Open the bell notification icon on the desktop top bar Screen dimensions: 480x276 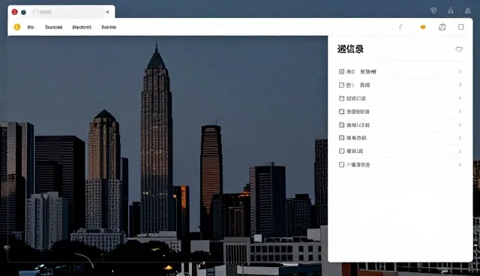click(468, 10)
